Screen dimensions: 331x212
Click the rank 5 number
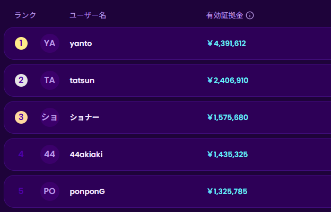pos(21,191)
